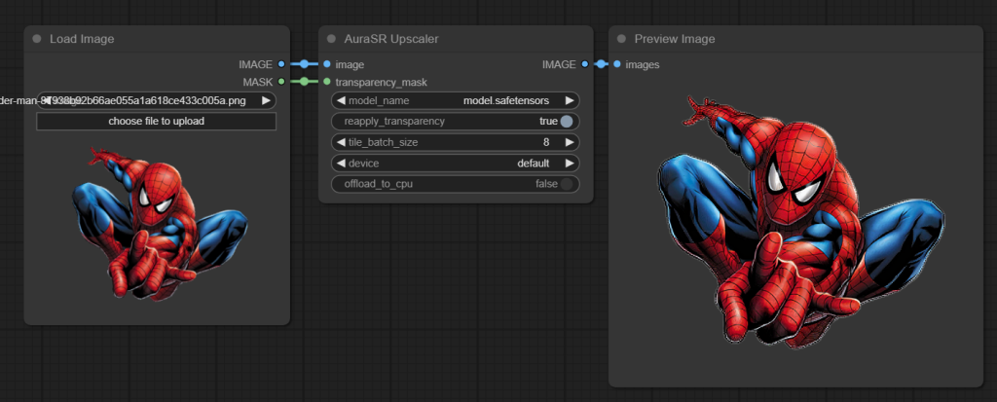The width and height of the screenshot is (997, 402).
Task: Click choose file to upload button
Action: [157, 121]
